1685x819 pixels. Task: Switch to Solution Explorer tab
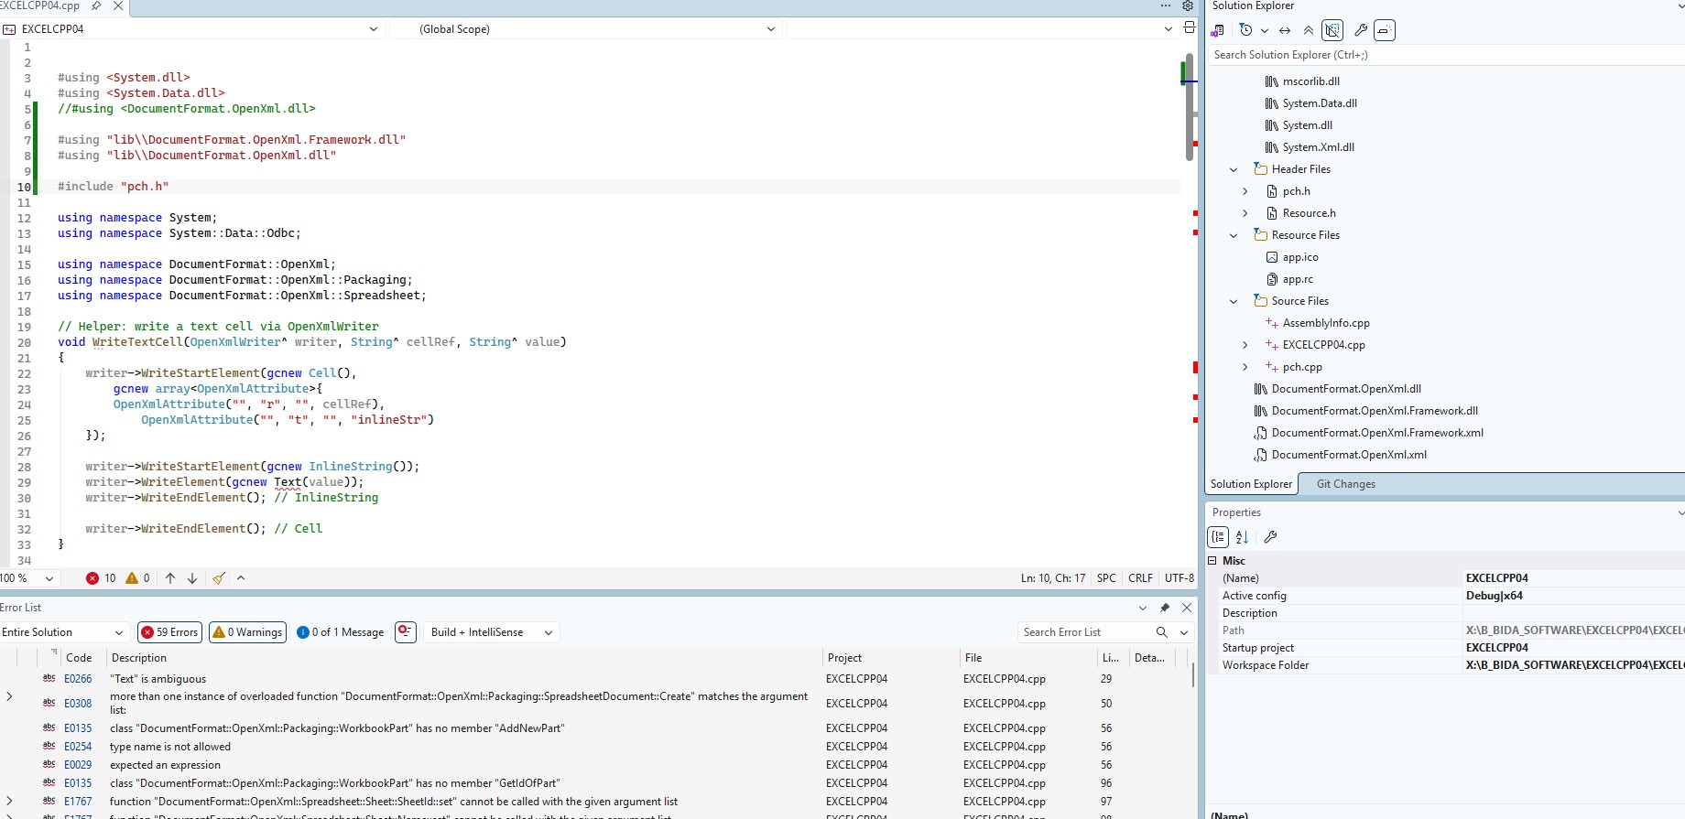click(x=1251, y=484)
